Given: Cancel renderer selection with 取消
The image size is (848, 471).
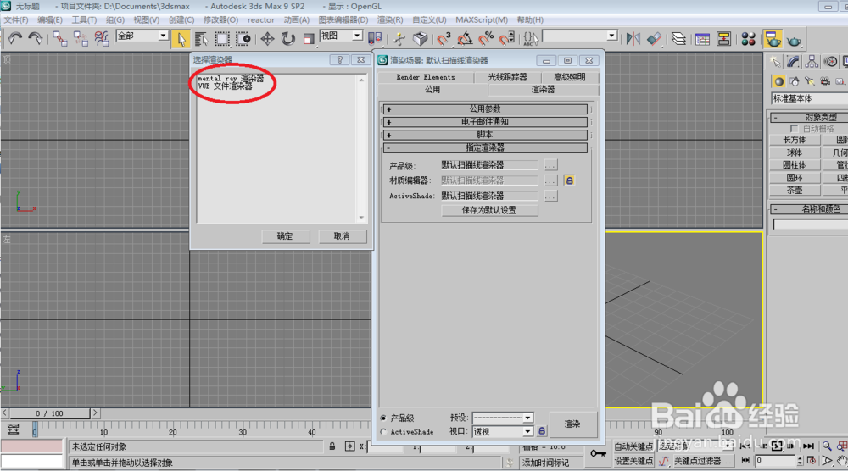Looking at the screenshot, I should tap(342, 236).
